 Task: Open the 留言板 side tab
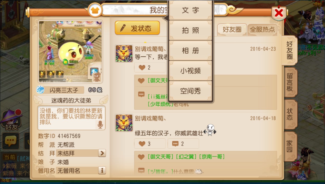(x=290, y=82)
